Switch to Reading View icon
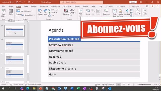This screenshot has width=161, height=91. pos(129,85)
